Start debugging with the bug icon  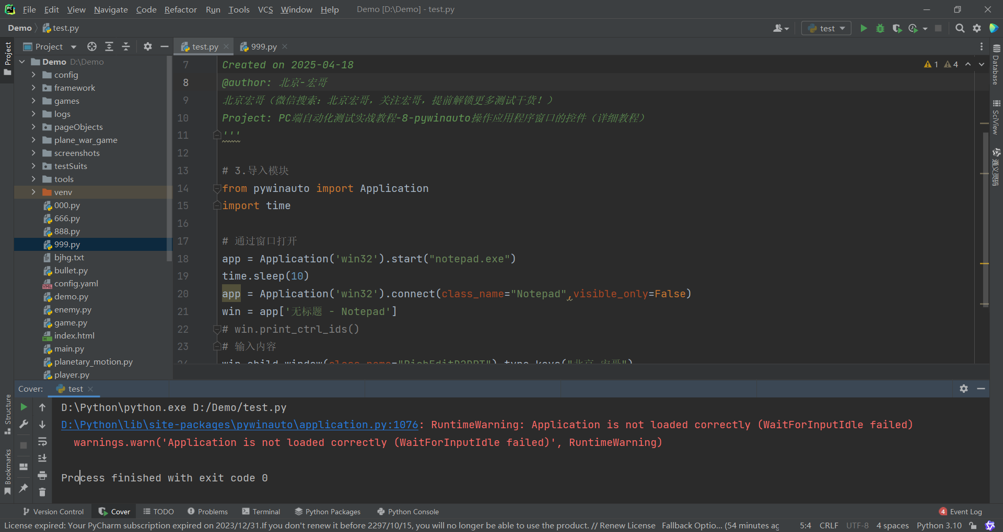click(880, 28)
